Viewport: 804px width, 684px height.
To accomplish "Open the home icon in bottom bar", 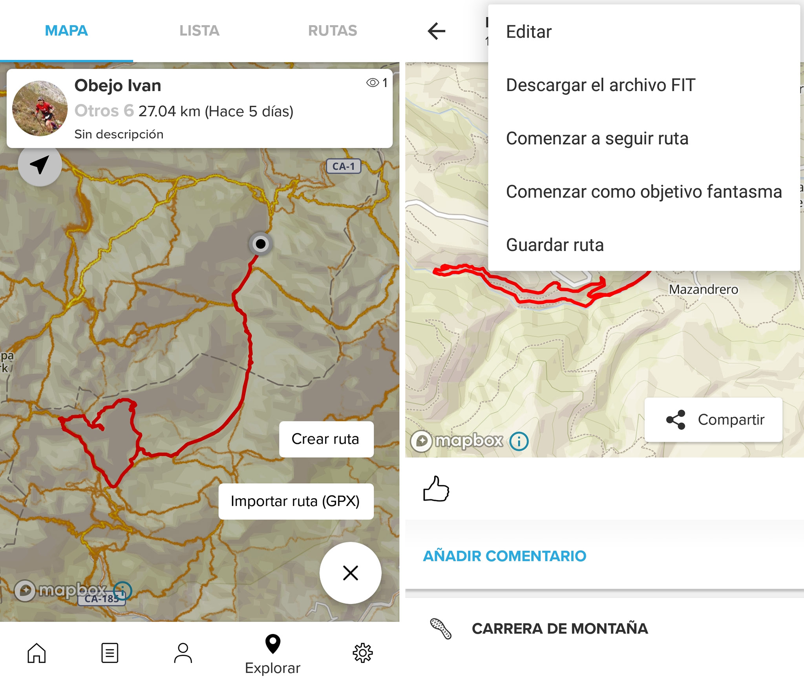I will click(37, 653).
